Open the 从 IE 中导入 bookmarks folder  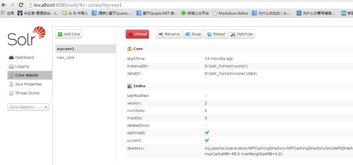[75, 13]
